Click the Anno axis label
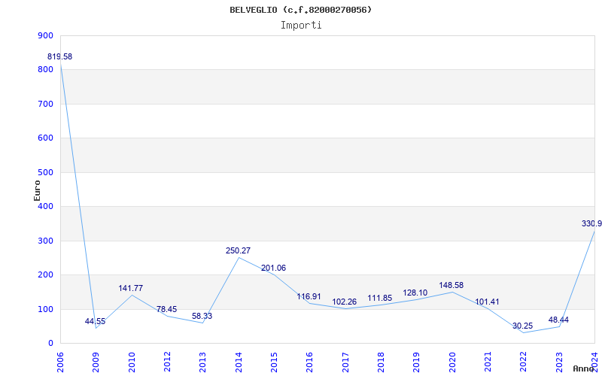The width and height of the screenshot is (602, 376). (x=584, y=368)
